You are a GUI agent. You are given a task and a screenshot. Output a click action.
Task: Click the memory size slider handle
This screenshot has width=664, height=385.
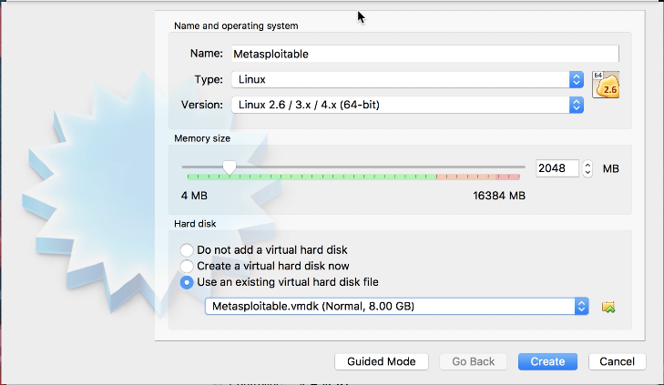[230, 167]
